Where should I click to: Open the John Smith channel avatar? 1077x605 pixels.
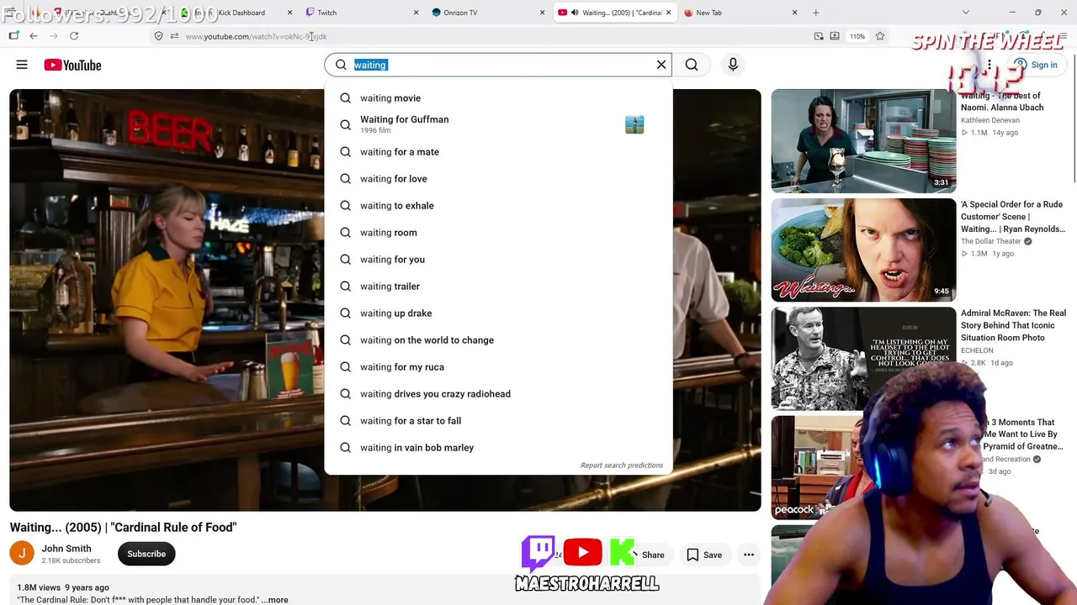tap(22, 554)
